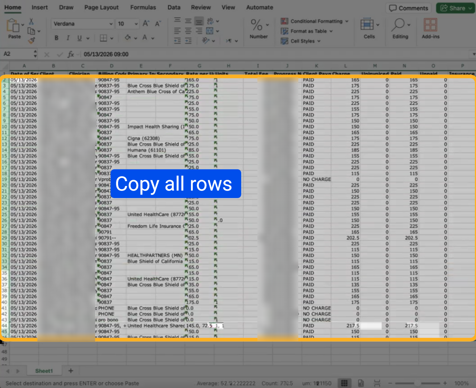This screenshot has height=388, width=476.
Task: Open the Number format percent button
Action: coord(259,28)
